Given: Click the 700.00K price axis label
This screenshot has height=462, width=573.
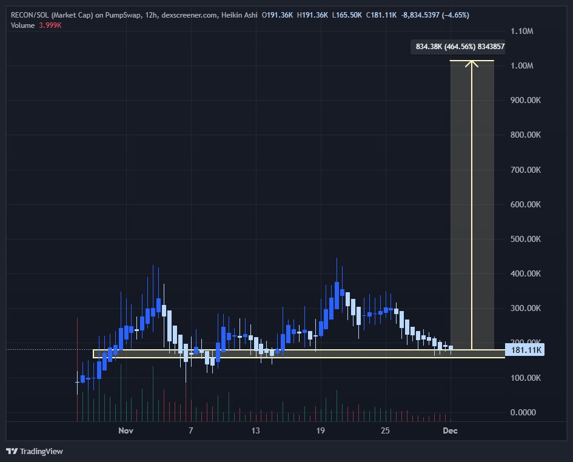Looking at the screenshot, I should (526, 170).
